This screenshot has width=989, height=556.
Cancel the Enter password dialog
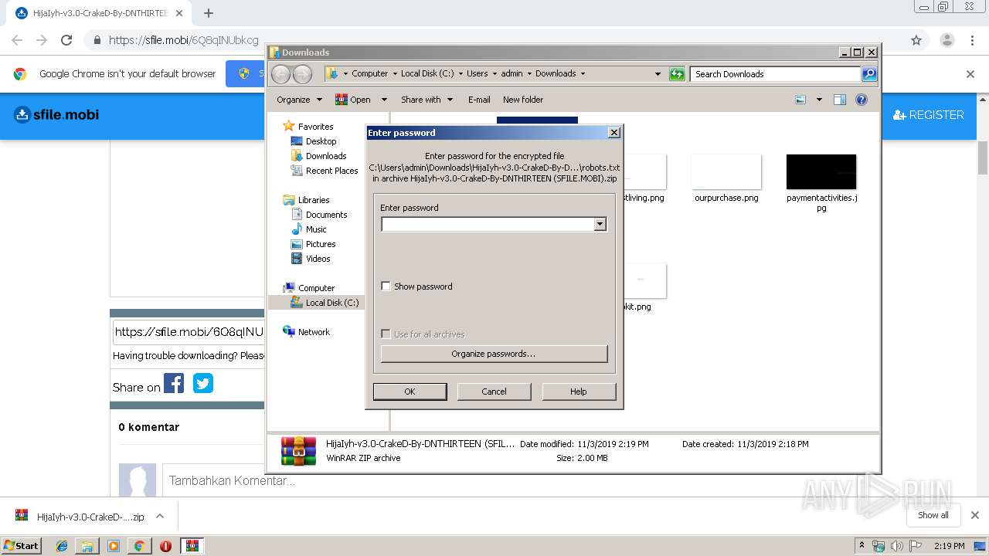pos(494,392)
